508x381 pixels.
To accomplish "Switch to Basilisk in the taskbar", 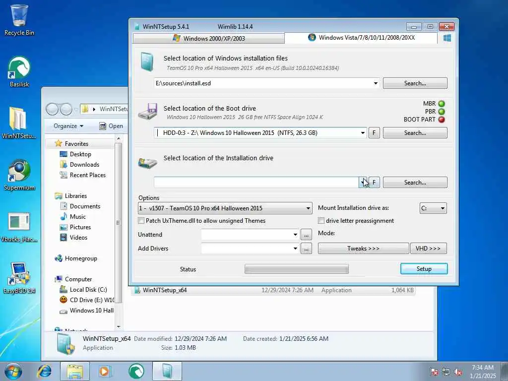I will point(136,371).
